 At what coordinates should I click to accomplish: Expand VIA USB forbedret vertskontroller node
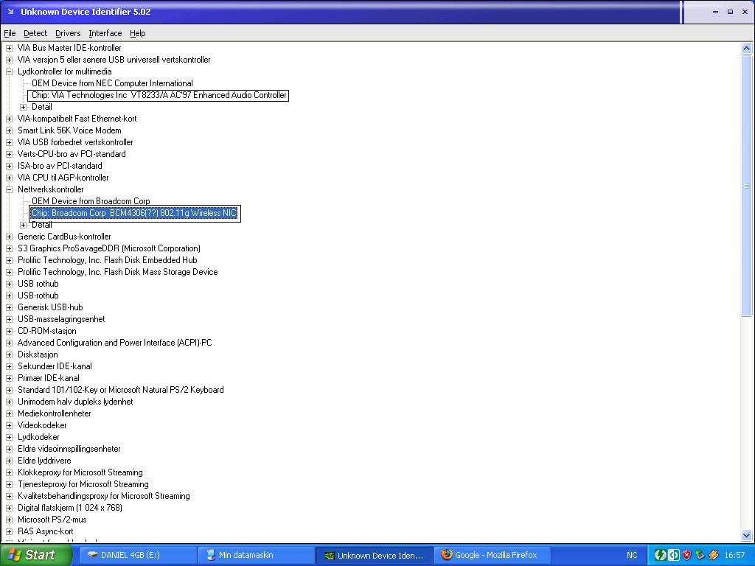[9, 142]
